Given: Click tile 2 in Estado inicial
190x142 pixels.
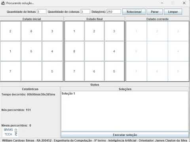Looking at the screenshot, I should [11, 31].
